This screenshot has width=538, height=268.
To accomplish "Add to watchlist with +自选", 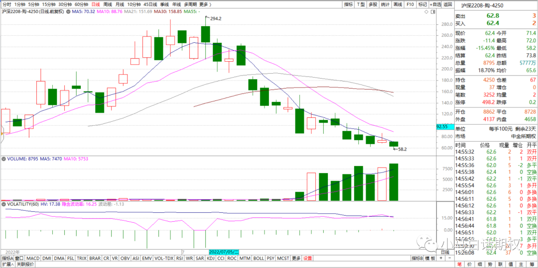I will [x=435, y=4].
